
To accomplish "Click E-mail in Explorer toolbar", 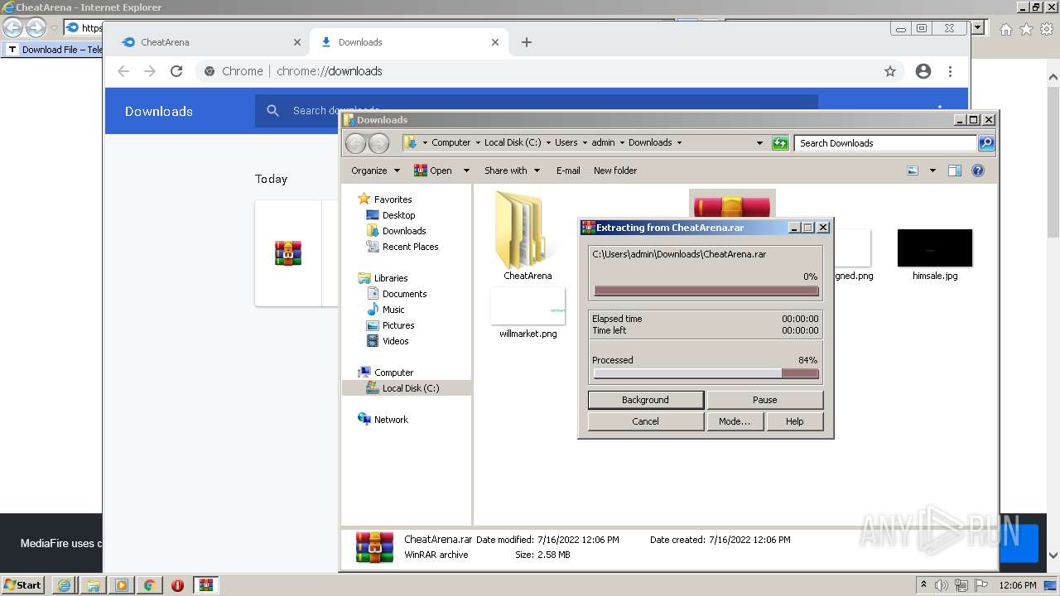I will [x=568, y=171].
